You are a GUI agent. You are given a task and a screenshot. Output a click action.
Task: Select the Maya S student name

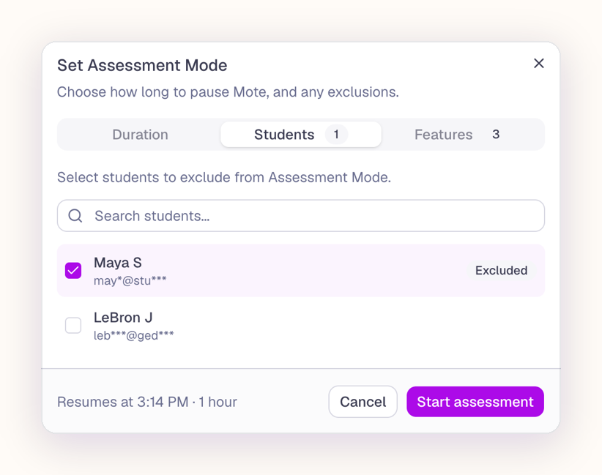click(118, 263)
